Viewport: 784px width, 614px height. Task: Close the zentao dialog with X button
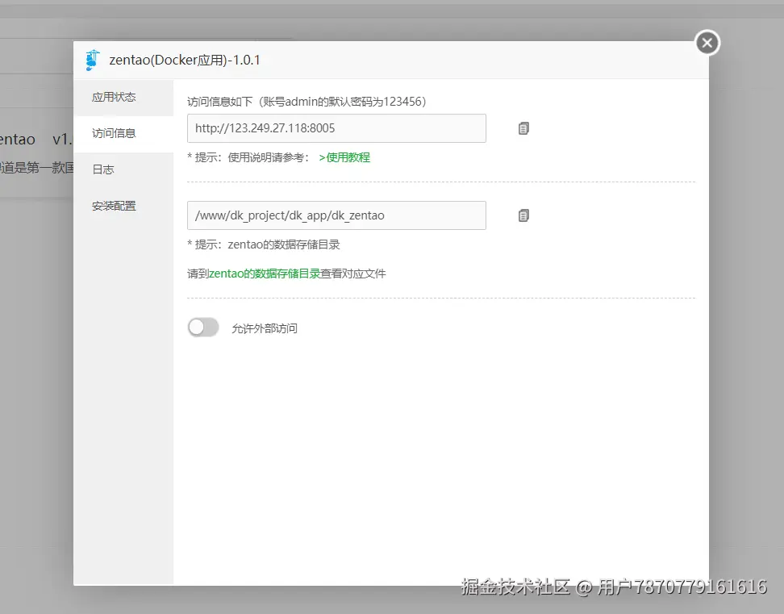707,43
